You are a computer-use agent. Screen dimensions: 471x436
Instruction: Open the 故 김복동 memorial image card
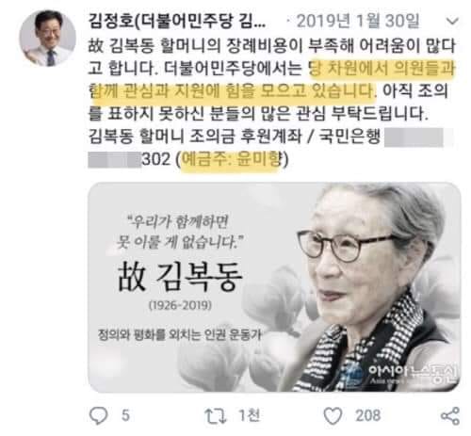tap(274, 287)
